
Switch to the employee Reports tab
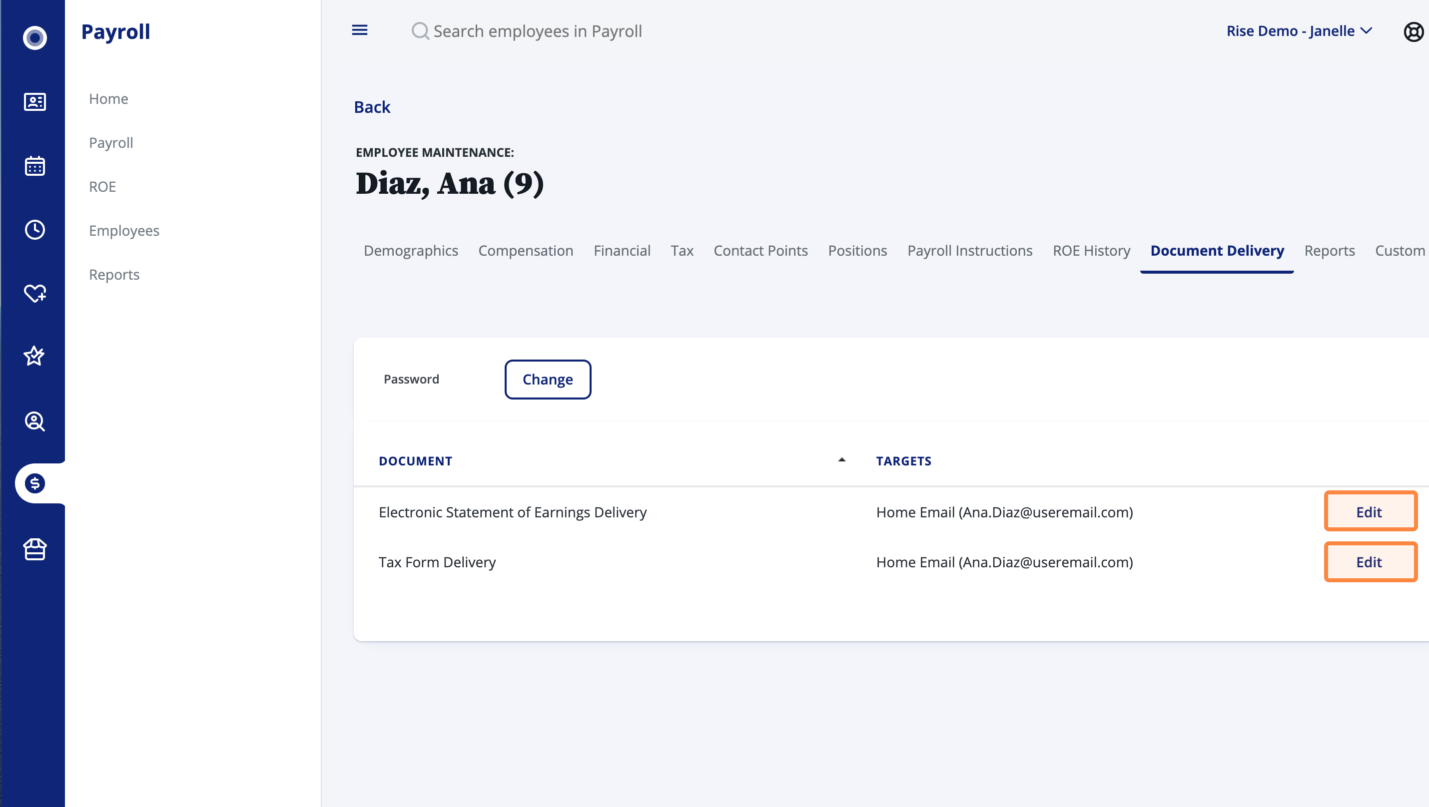tap(1329, 251)
